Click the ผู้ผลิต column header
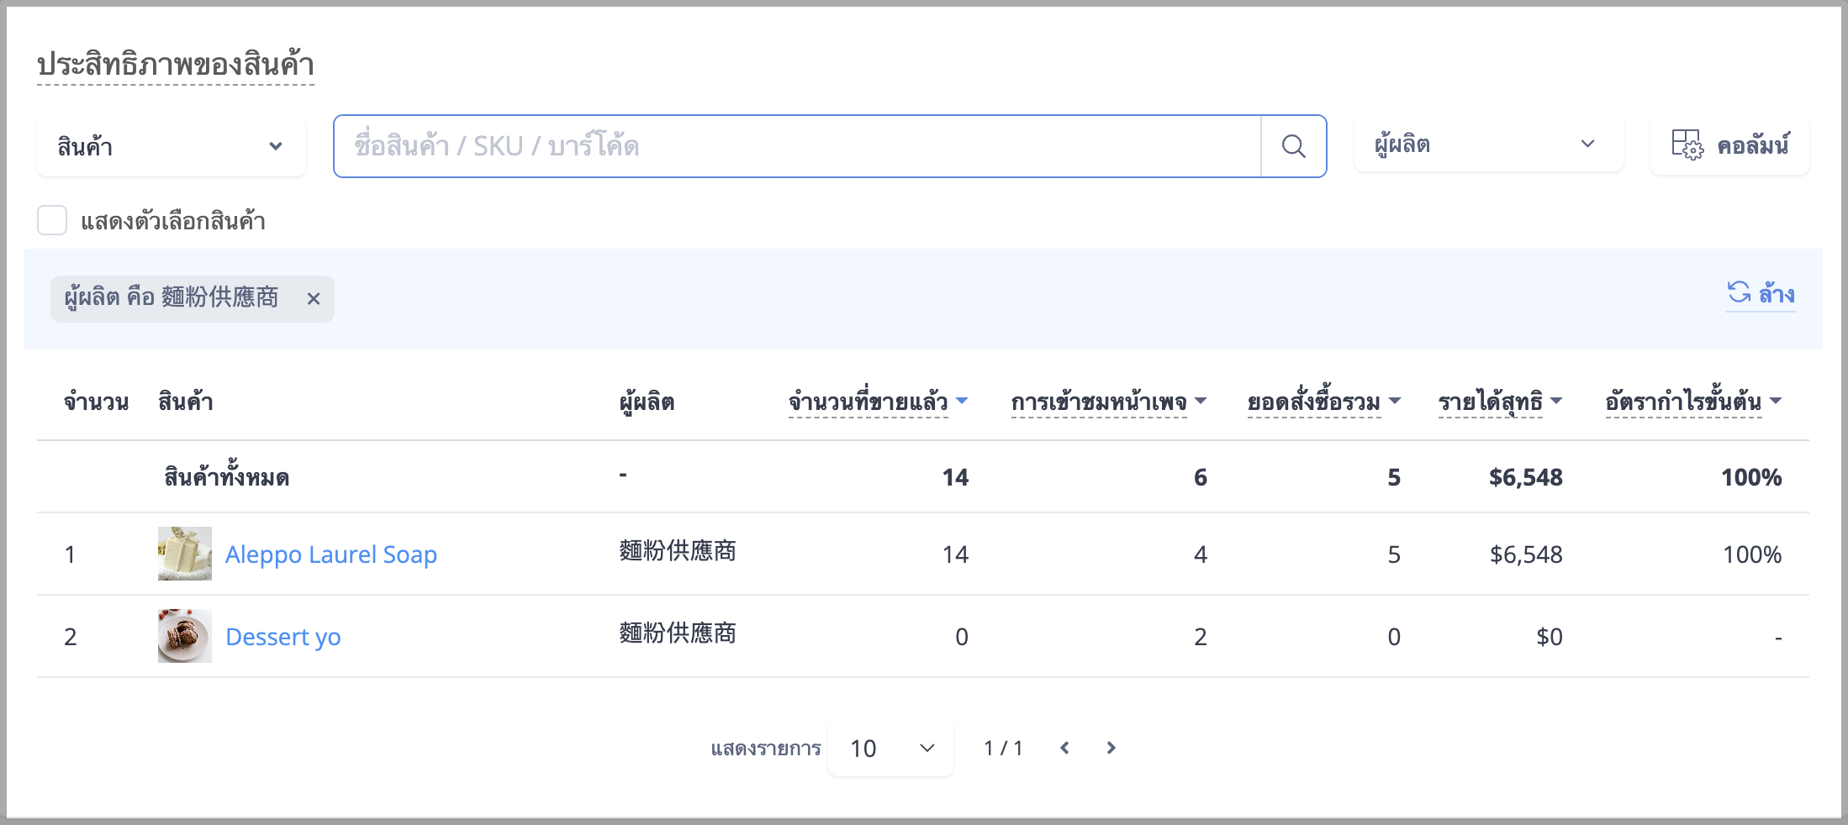This screenshot has width=1848, height=825. point(647,402)
